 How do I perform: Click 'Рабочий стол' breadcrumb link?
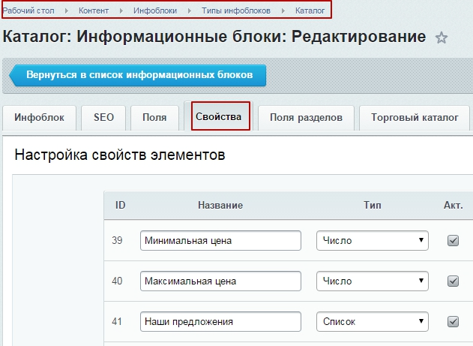tap(28, 11)
